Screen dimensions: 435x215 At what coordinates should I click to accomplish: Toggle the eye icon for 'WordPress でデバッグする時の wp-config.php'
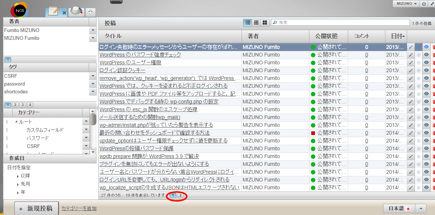pyautogui.click(x=426, y=102)
